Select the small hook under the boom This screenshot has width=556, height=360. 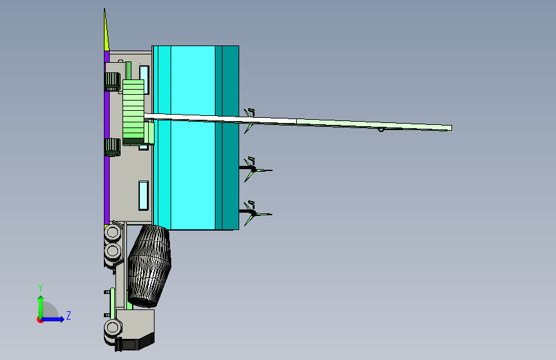(381, 130)
